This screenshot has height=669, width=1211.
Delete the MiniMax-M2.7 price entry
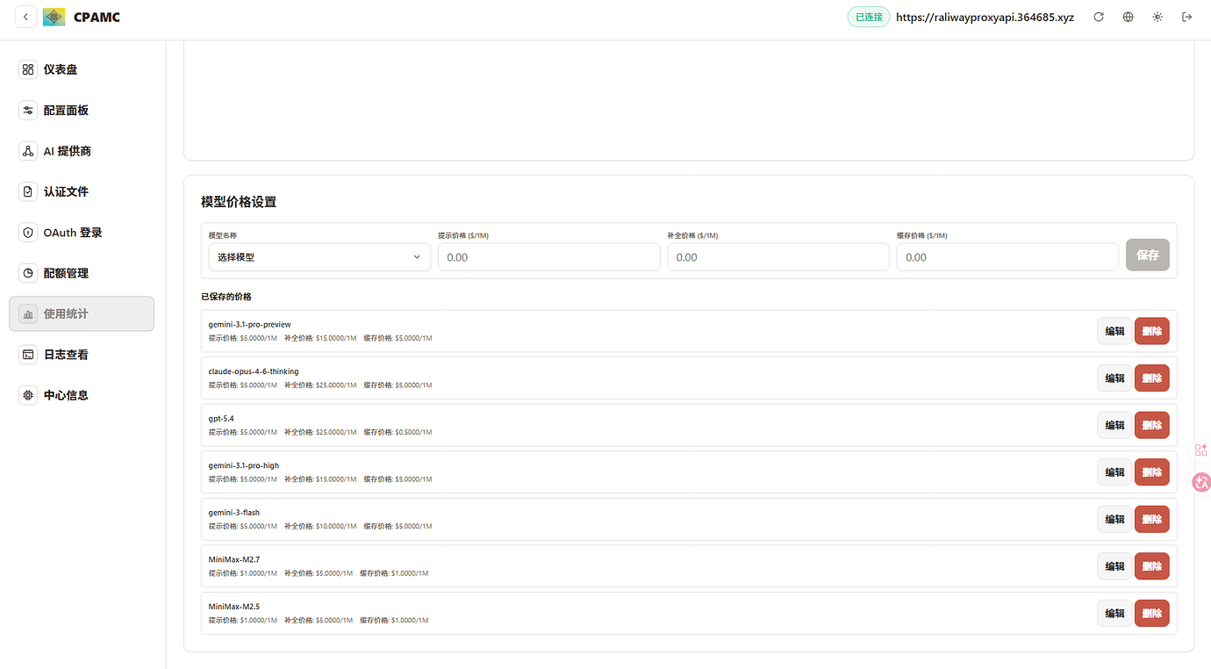pyautogui.click(x=1152, y=566)
